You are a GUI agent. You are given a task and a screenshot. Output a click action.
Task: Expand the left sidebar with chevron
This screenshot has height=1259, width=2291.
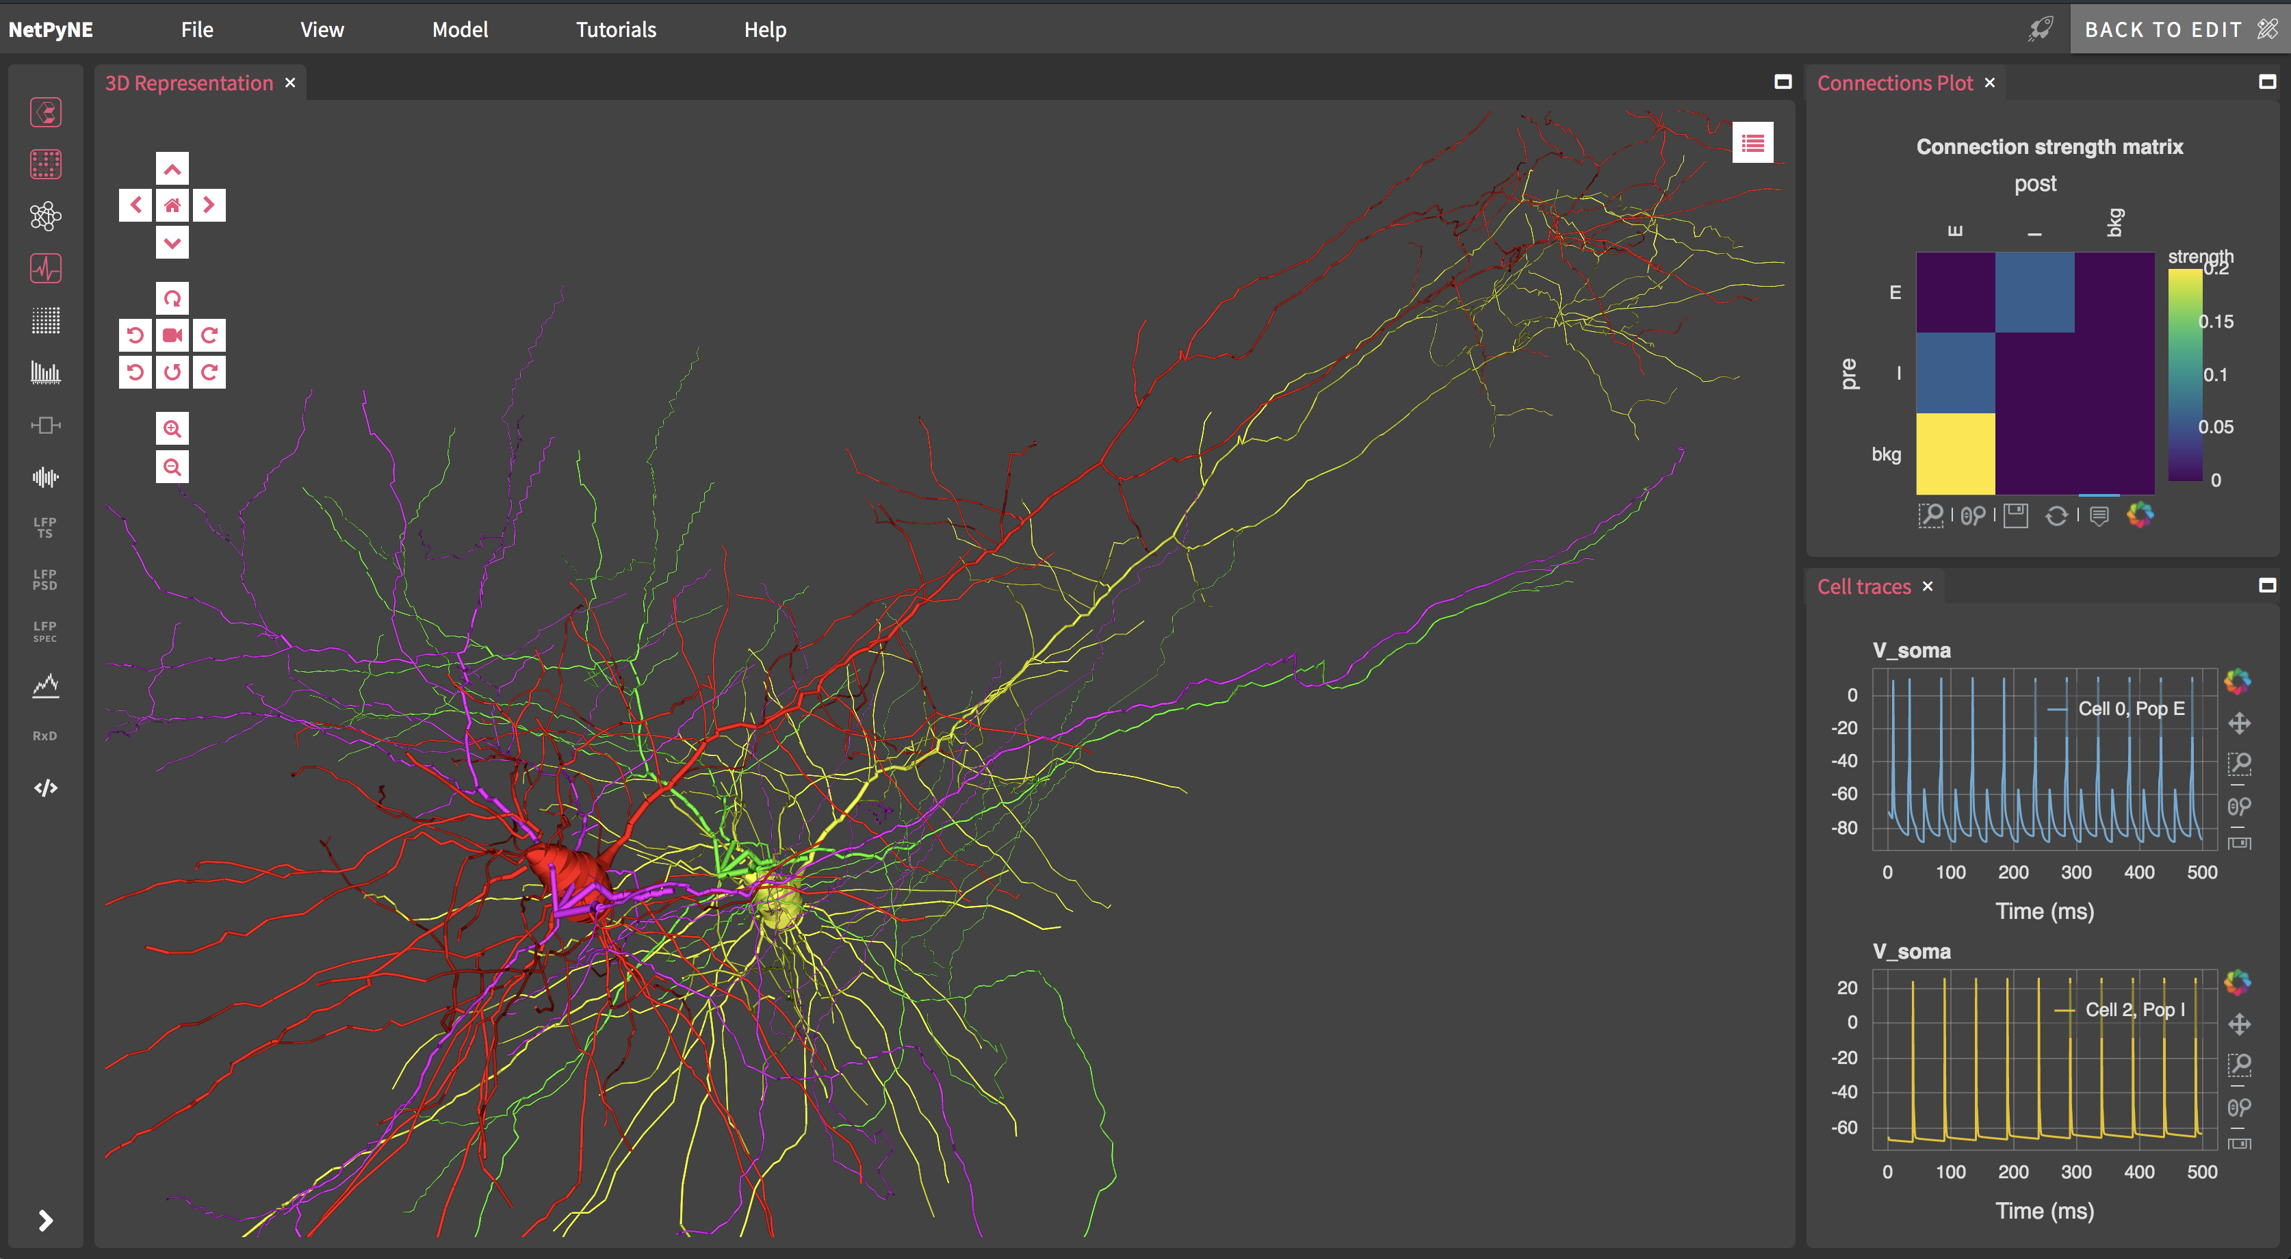coord(45,1220)
